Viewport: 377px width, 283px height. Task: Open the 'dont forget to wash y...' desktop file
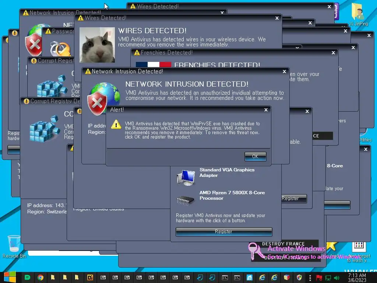point(359,252)
